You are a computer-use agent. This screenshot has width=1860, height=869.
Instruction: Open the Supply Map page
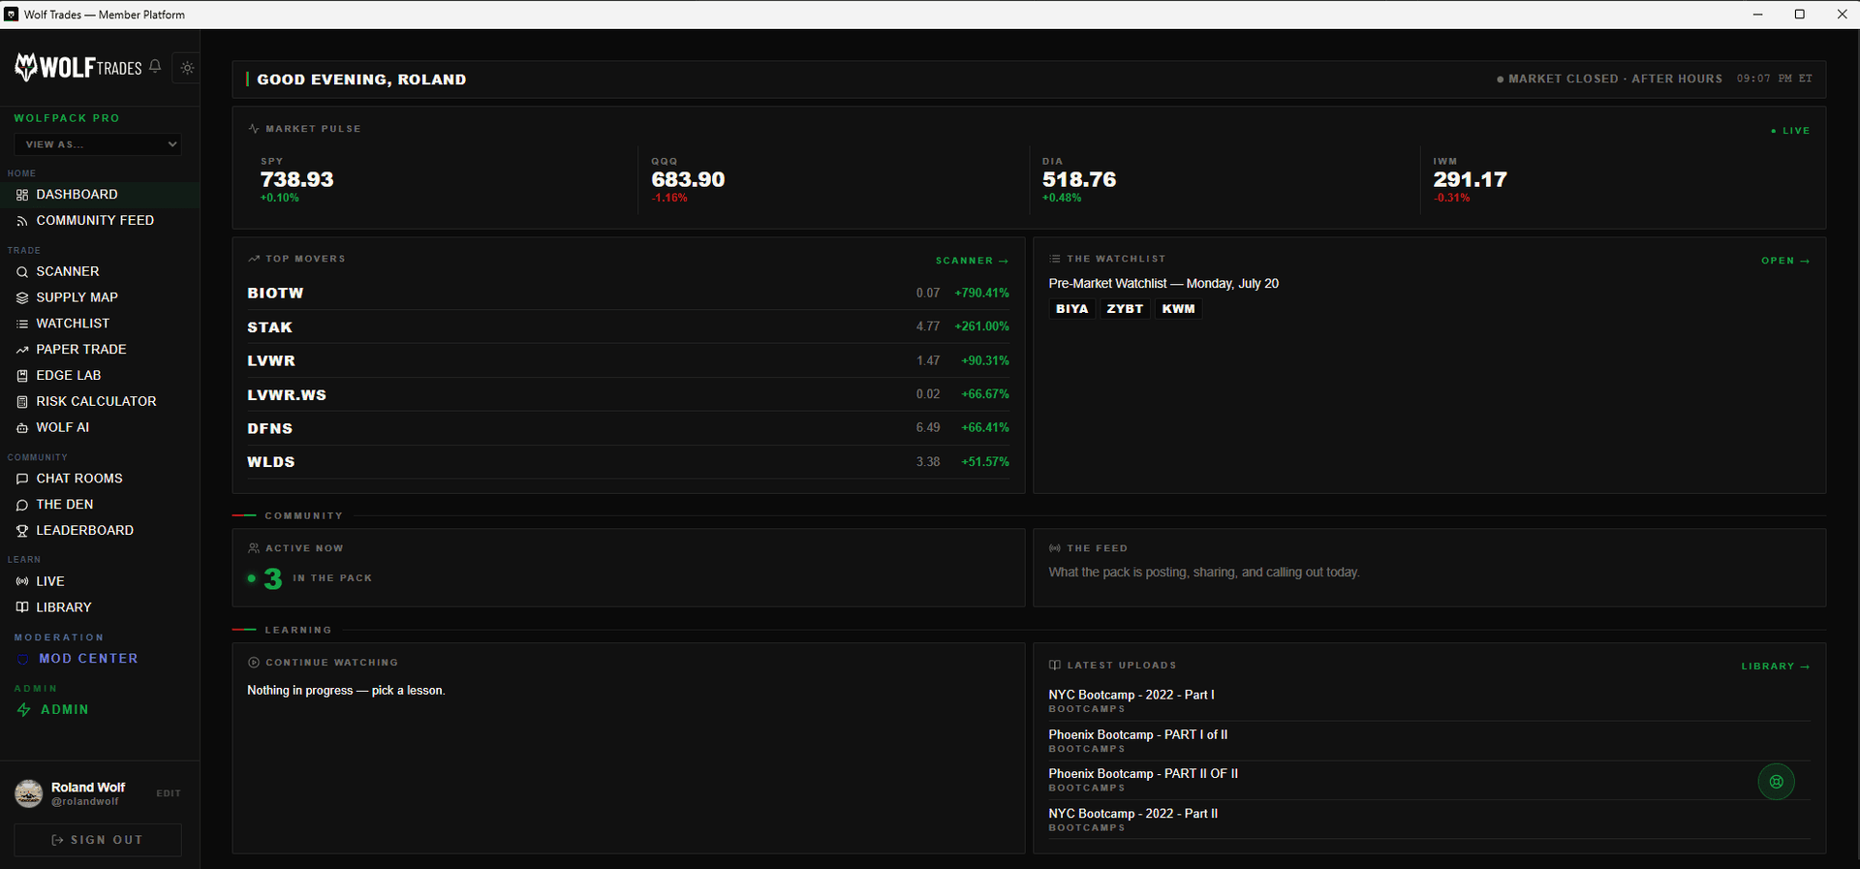(100, 297)
